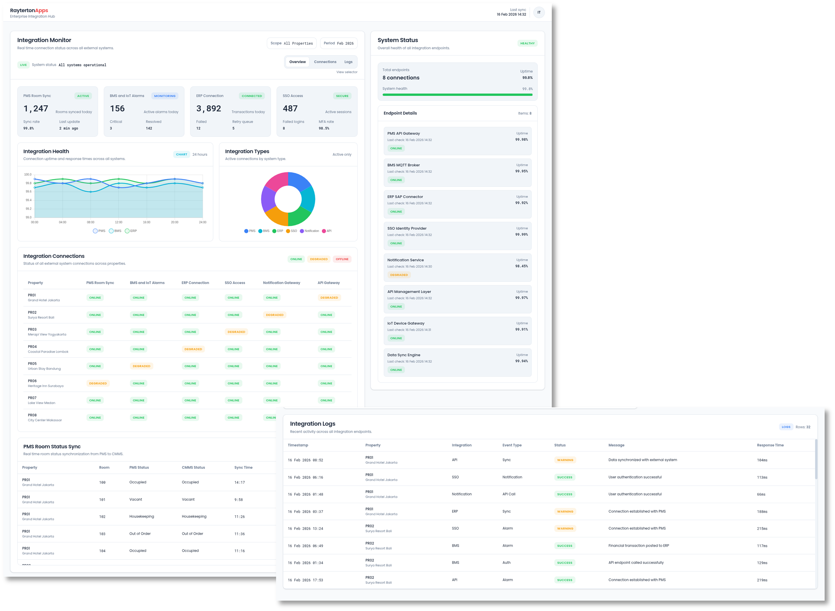Screen dimensions: 835x611
Task: Click the ACTIVE badge on PMS Room Sync card
Action: (x=83, y=96)
